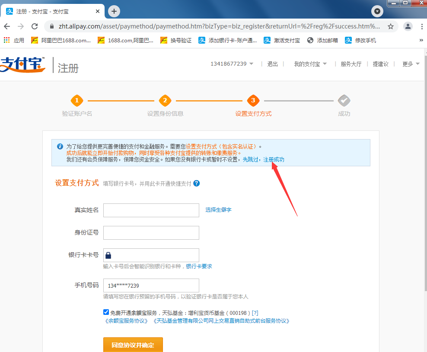
Task: Click the browser back arrow
Action: click(7, 26)
